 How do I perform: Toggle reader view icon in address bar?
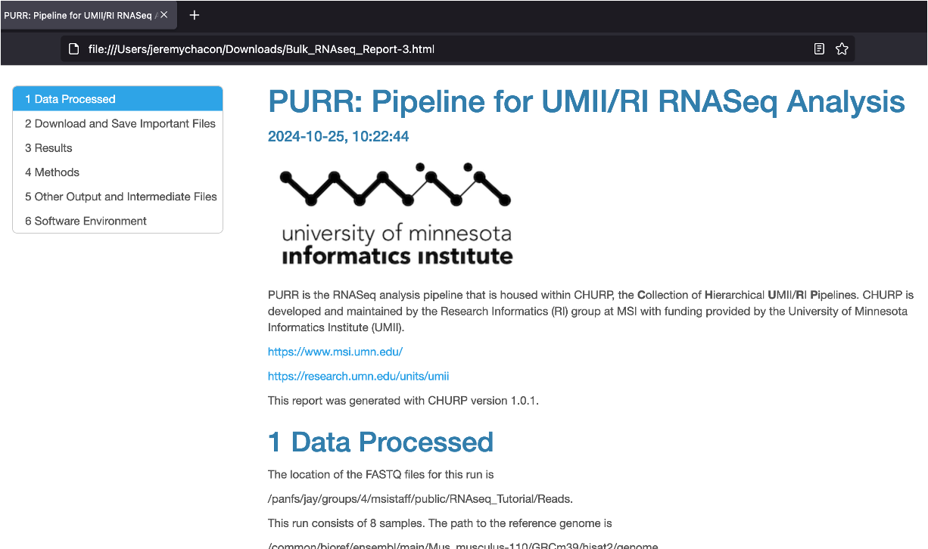click(x=819, y=49)
